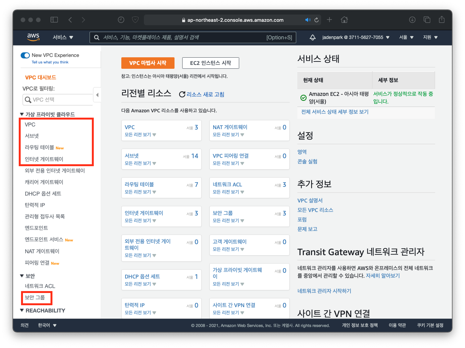Reload page with the address bar reload icon
The height and width of the screenshot is (348, 465).
click(x=317, y=20)
